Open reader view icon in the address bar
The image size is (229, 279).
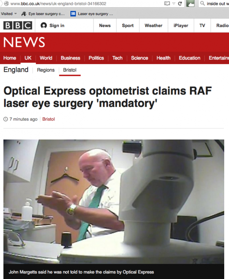pyautogui.click(x=167, y=4)
